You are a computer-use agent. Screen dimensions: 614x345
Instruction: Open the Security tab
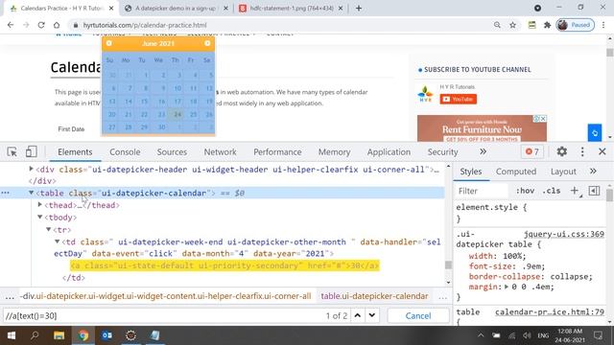click(442, 151)
